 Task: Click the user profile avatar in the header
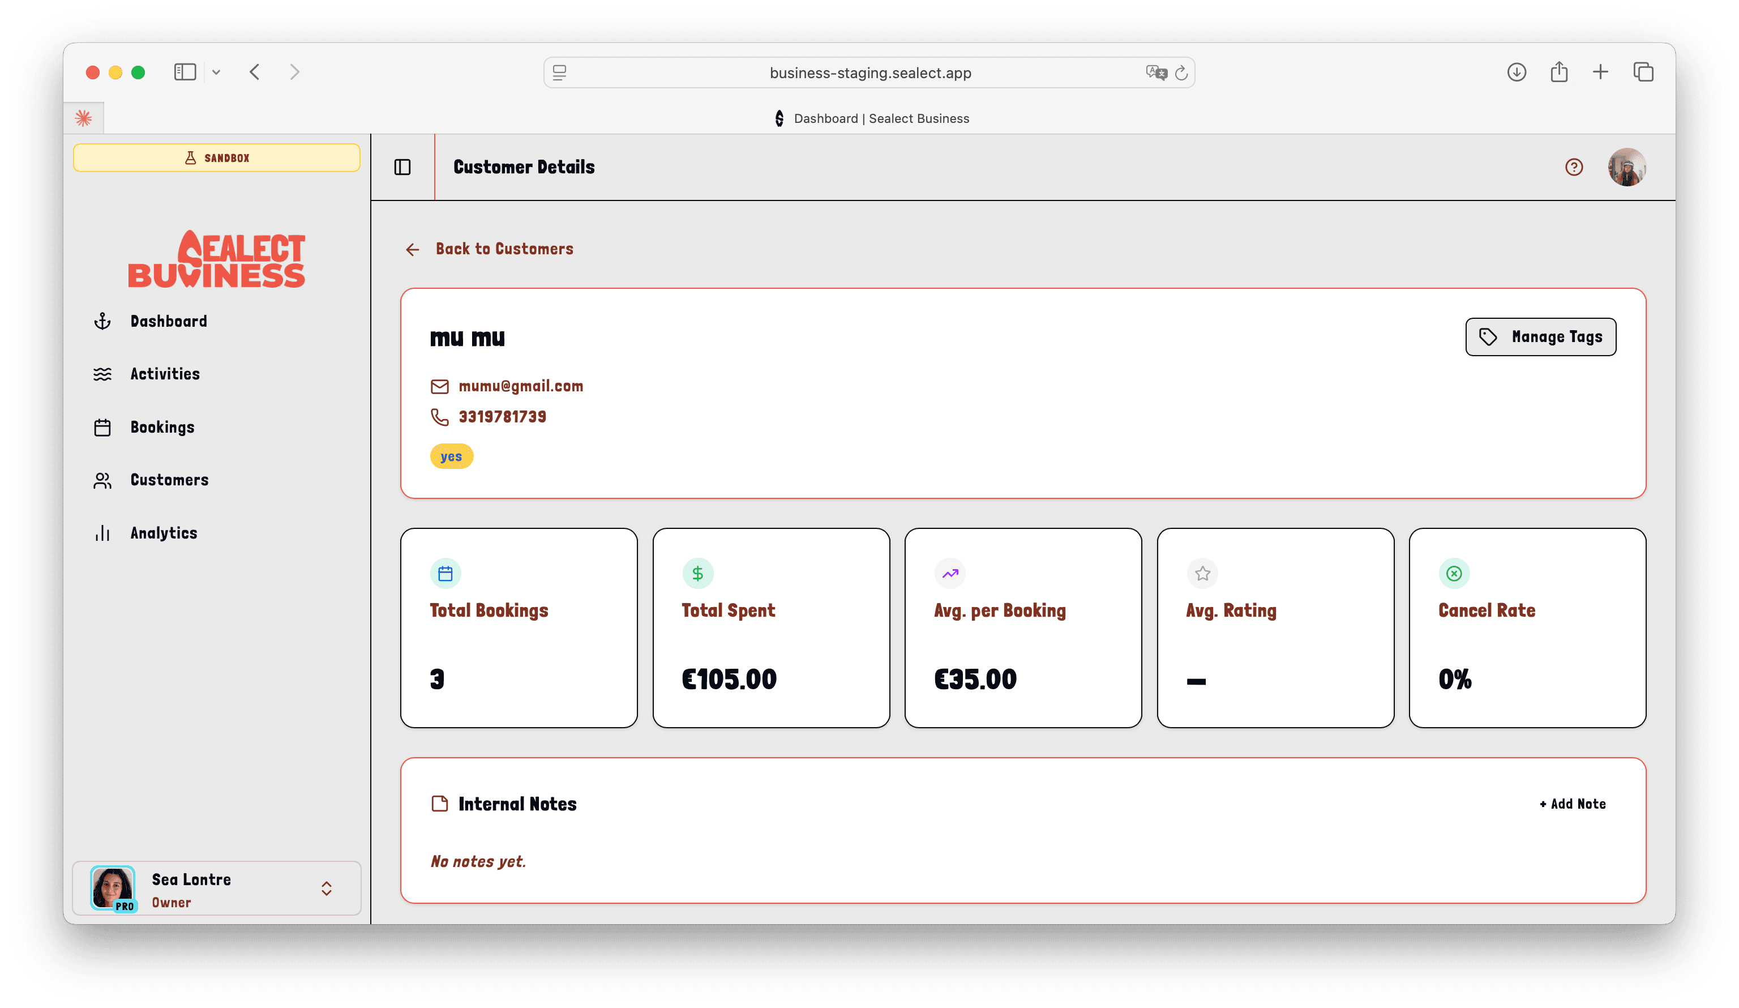point(1627,166)
